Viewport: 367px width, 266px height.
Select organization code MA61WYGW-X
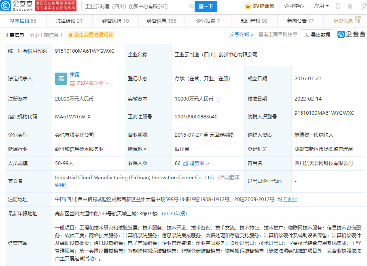73,117
